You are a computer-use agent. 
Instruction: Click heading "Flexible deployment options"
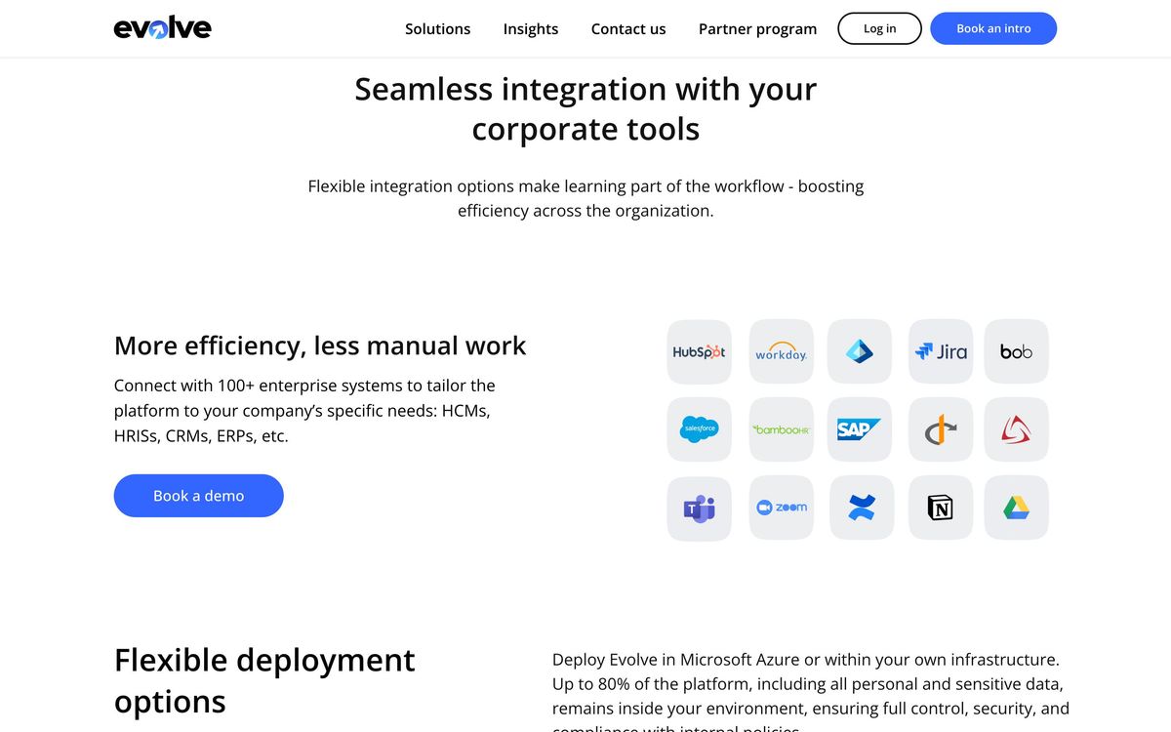264,680
